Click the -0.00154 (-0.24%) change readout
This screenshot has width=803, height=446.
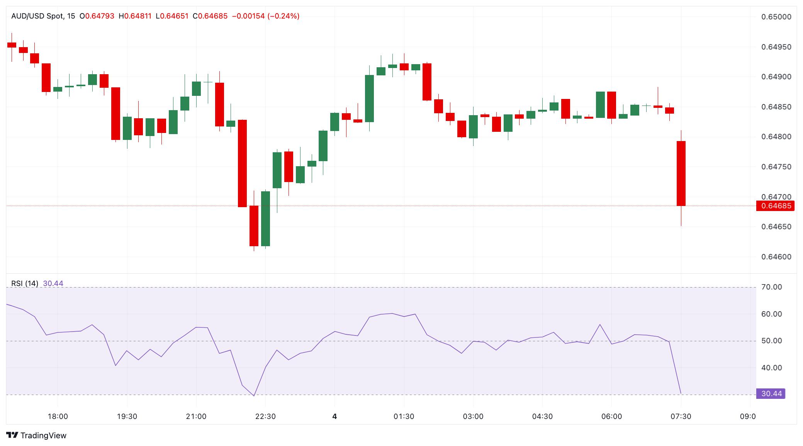265,16
